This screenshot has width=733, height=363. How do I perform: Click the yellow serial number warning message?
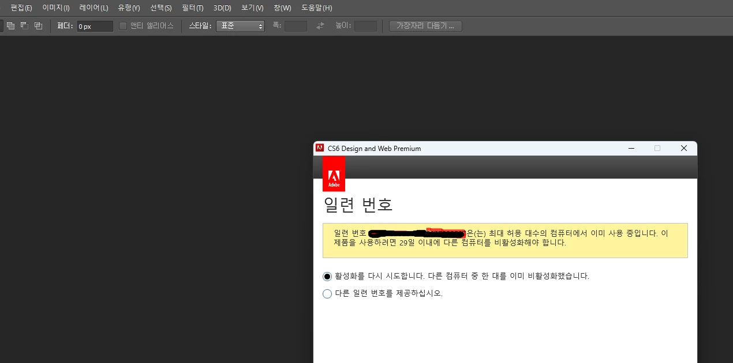(x=505, y=240)
